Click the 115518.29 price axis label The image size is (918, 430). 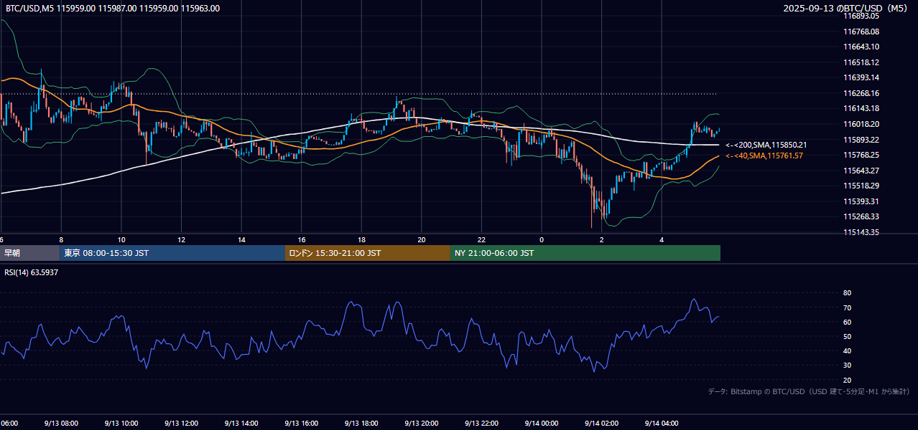click(x=861, y=186)
